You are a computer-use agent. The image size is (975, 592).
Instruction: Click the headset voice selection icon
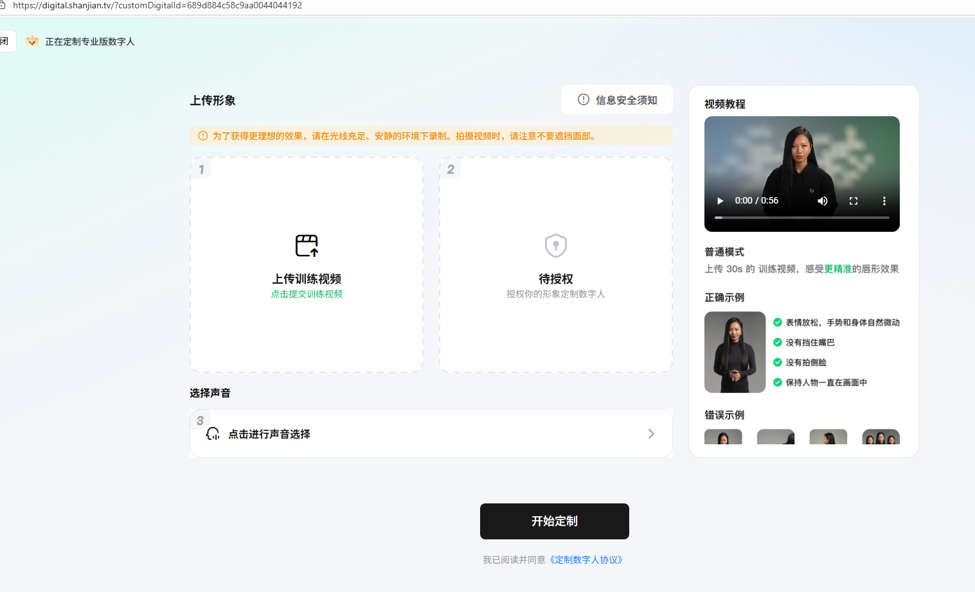click(x=213, y=434)
